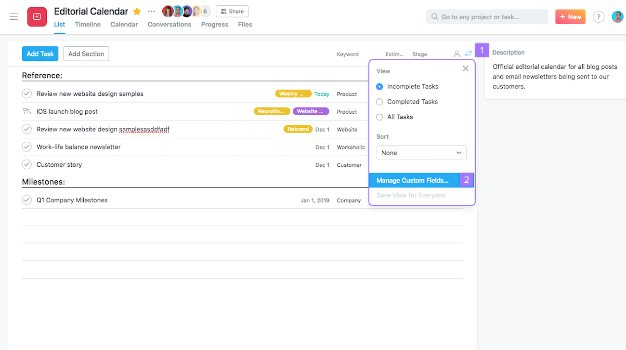This screenshot has width=626, height=350.
Task: Click Manage Custom Fields
Action: pos(414,180)
